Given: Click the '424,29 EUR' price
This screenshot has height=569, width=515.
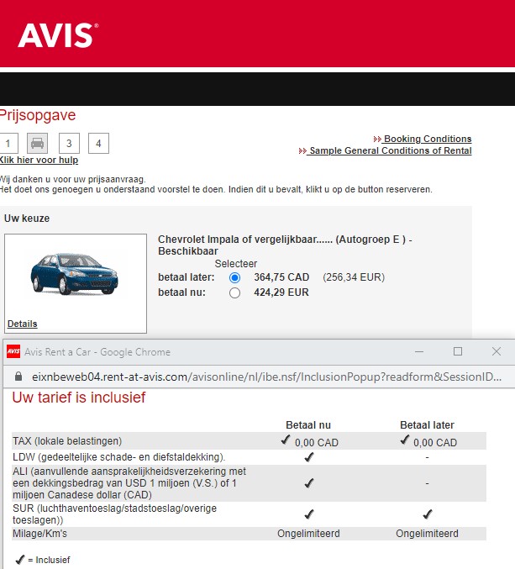Looking at the screenshot, I should [x=281, y=292].
